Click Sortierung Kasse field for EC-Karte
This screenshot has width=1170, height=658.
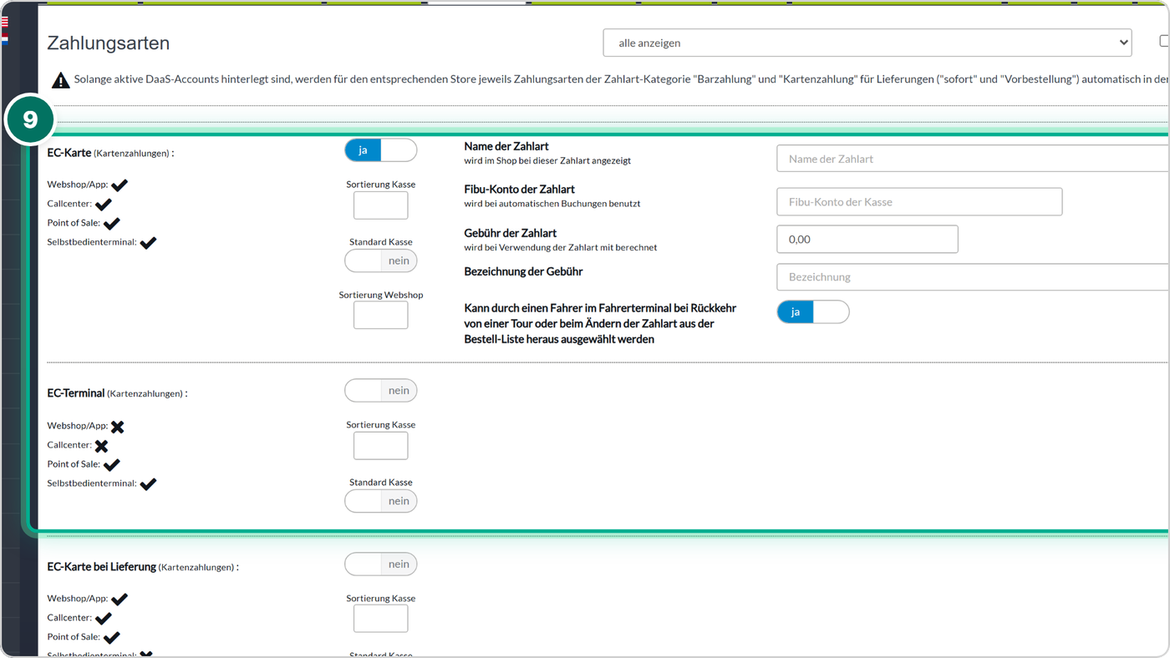(381, 205)
